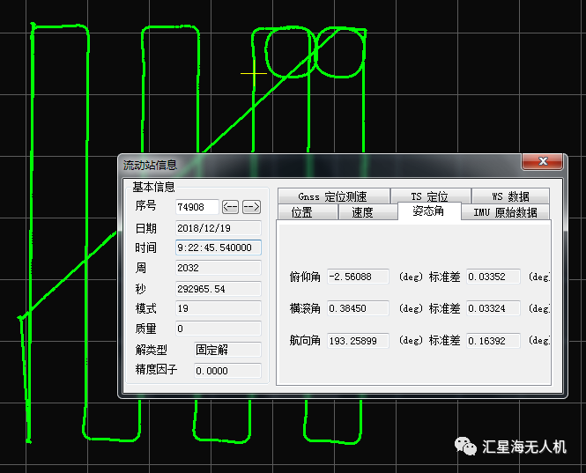
Task: Click the next record arrow button
Action: [x=251, y=207]
